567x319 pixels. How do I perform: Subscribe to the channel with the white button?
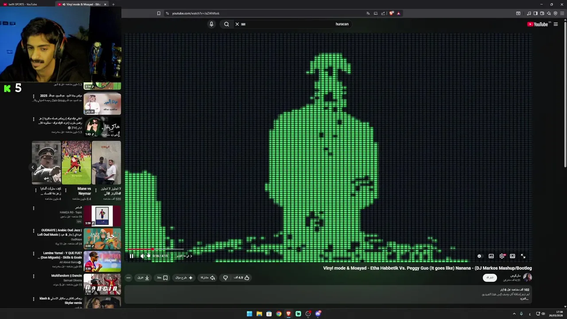tap(489, 278)
